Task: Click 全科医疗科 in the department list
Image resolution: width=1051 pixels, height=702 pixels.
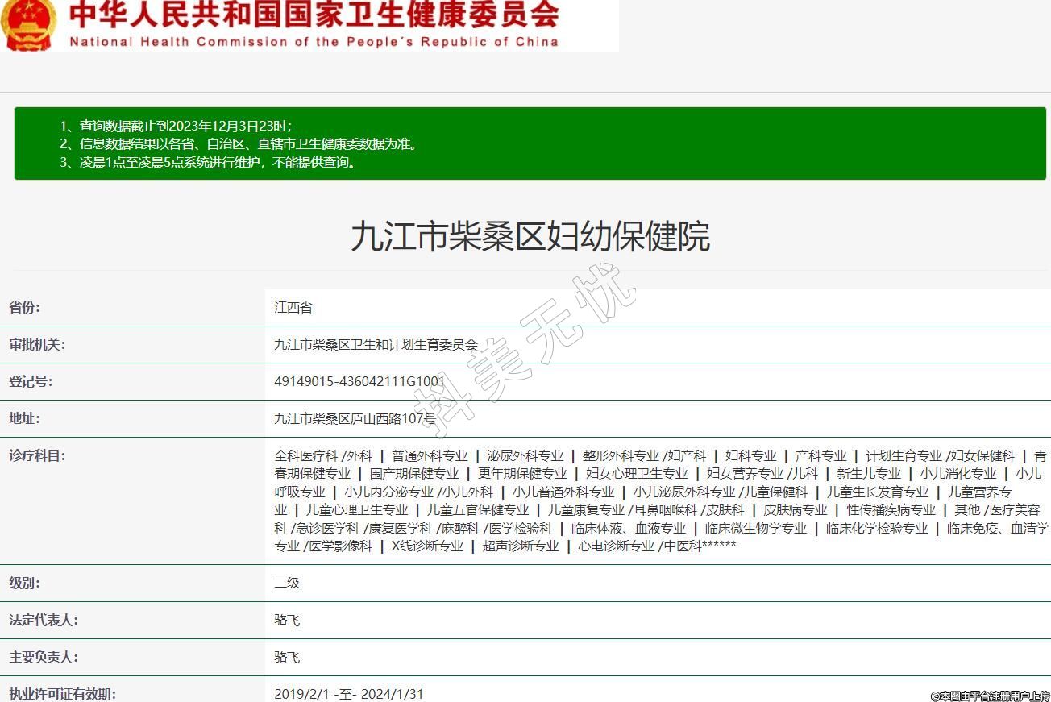Action: pos(306,455)
